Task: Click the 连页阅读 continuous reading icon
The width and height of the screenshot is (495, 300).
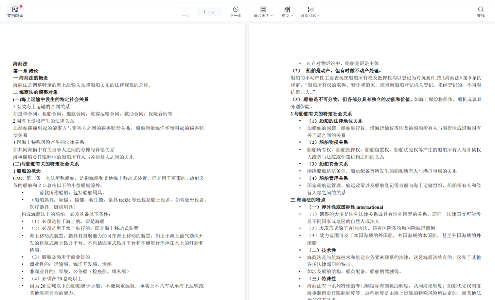Action: [310, 9]
